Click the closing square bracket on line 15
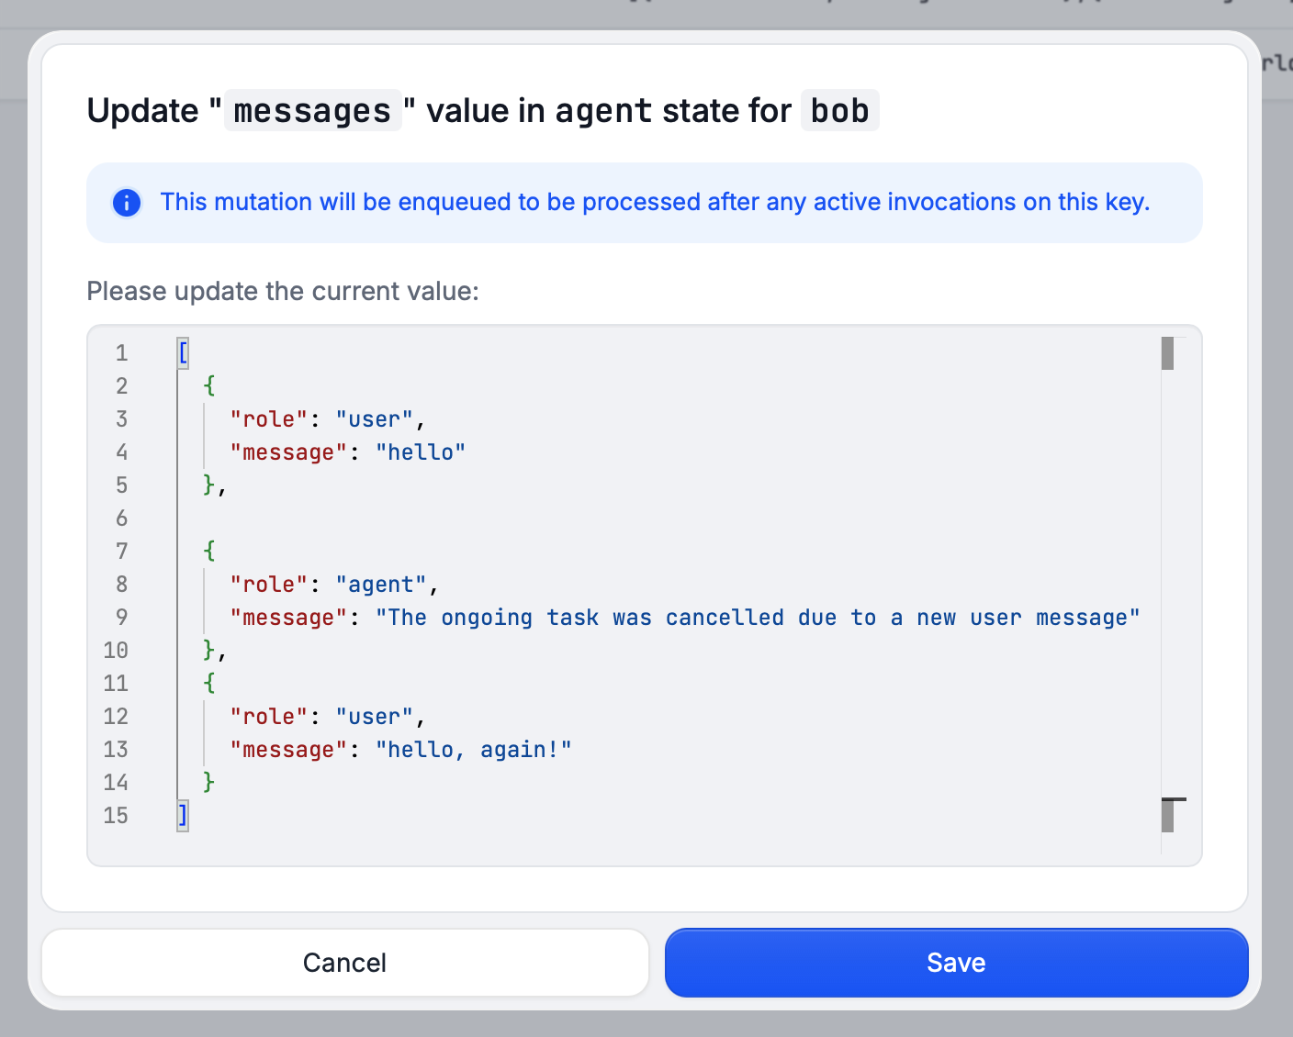Screen dimensions: 1293x1037 click(x=183, y=816)
